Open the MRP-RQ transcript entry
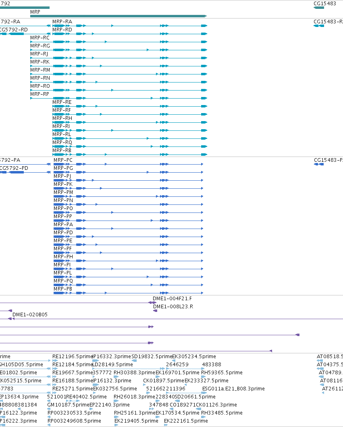The height and width of the screenshot is (427, 343). pos(62,142)
